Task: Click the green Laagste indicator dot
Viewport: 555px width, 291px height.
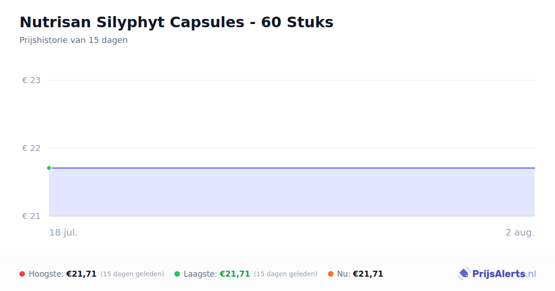Action: pos(177,274)
